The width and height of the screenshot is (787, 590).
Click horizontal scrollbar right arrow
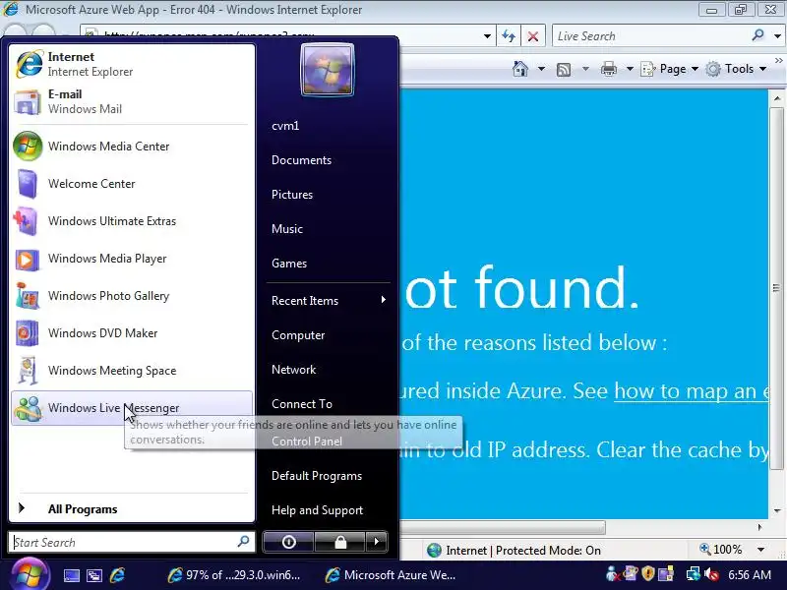pyautogui.click(x=759, y=527)
